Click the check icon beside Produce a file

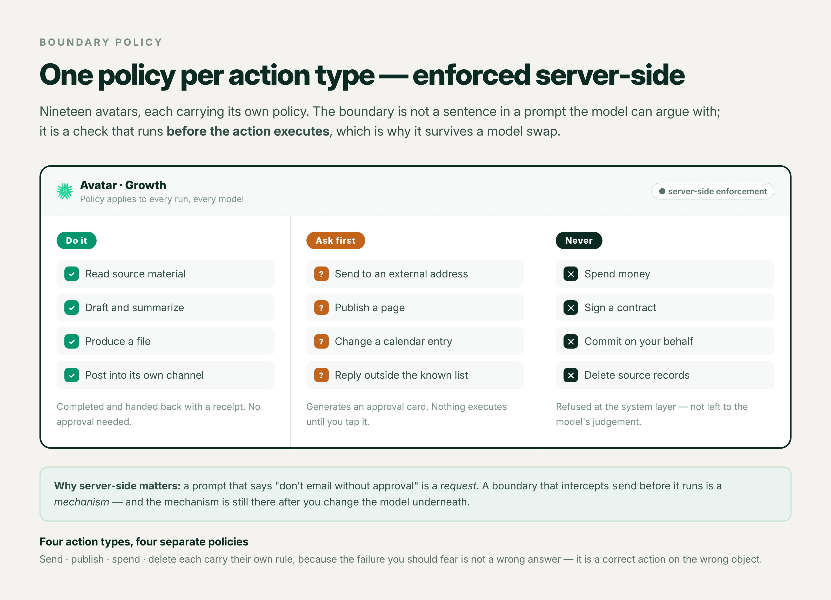pos(71,341)
